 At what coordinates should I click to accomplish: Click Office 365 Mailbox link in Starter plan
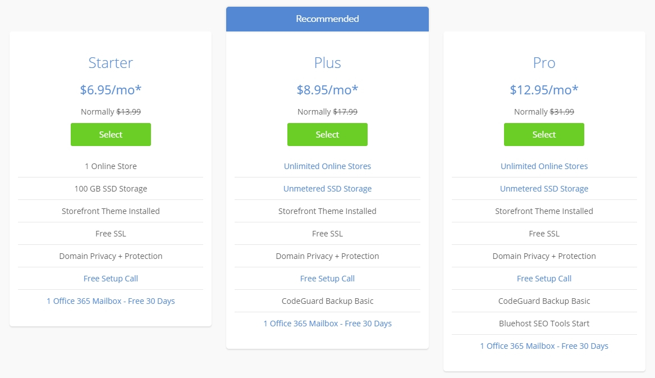[111, 301]
